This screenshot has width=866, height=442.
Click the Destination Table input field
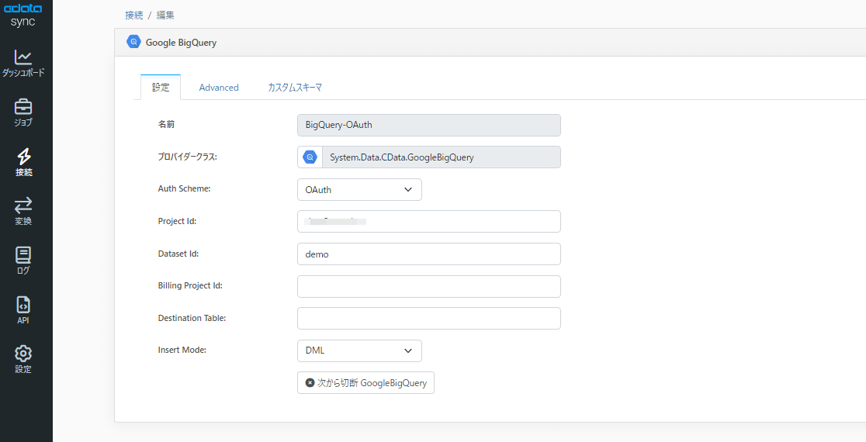click(x=428, y=319)
